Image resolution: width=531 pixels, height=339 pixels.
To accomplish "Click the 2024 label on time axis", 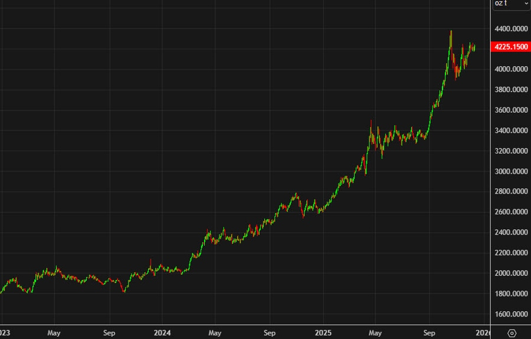I will (x=161, y=333).
